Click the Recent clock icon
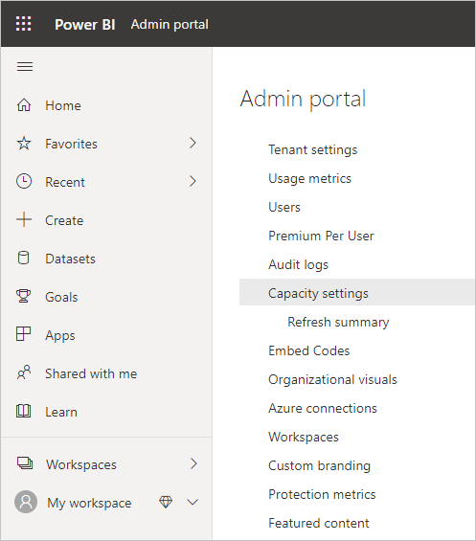 click(24, 182)
